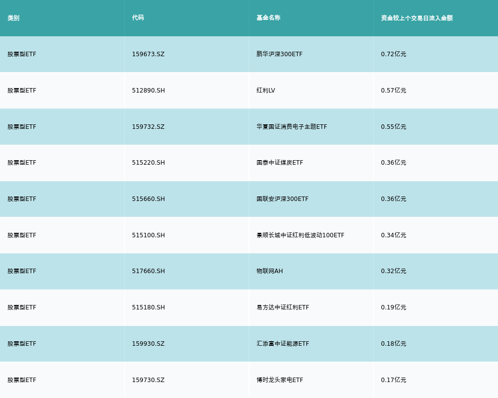Select code 515100.SH

[148, 235]
